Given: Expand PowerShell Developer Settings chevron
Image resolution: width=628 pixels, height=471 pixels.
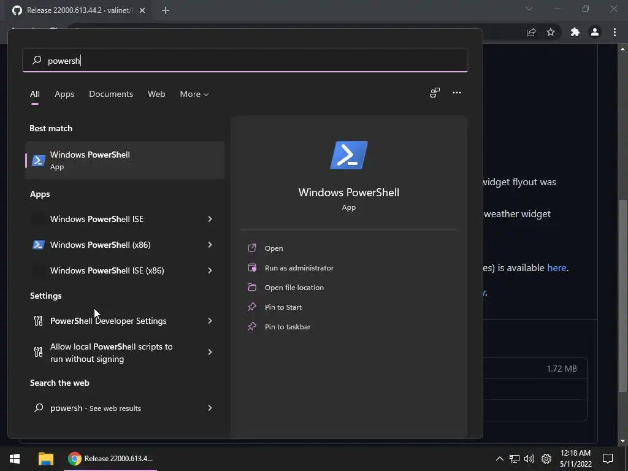Looking at the screenshot, I should [210, 321].
